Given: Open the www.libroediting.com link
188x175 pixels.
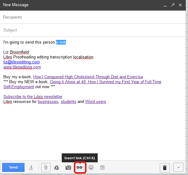Looking at the screenshot, I should point(22,67).
